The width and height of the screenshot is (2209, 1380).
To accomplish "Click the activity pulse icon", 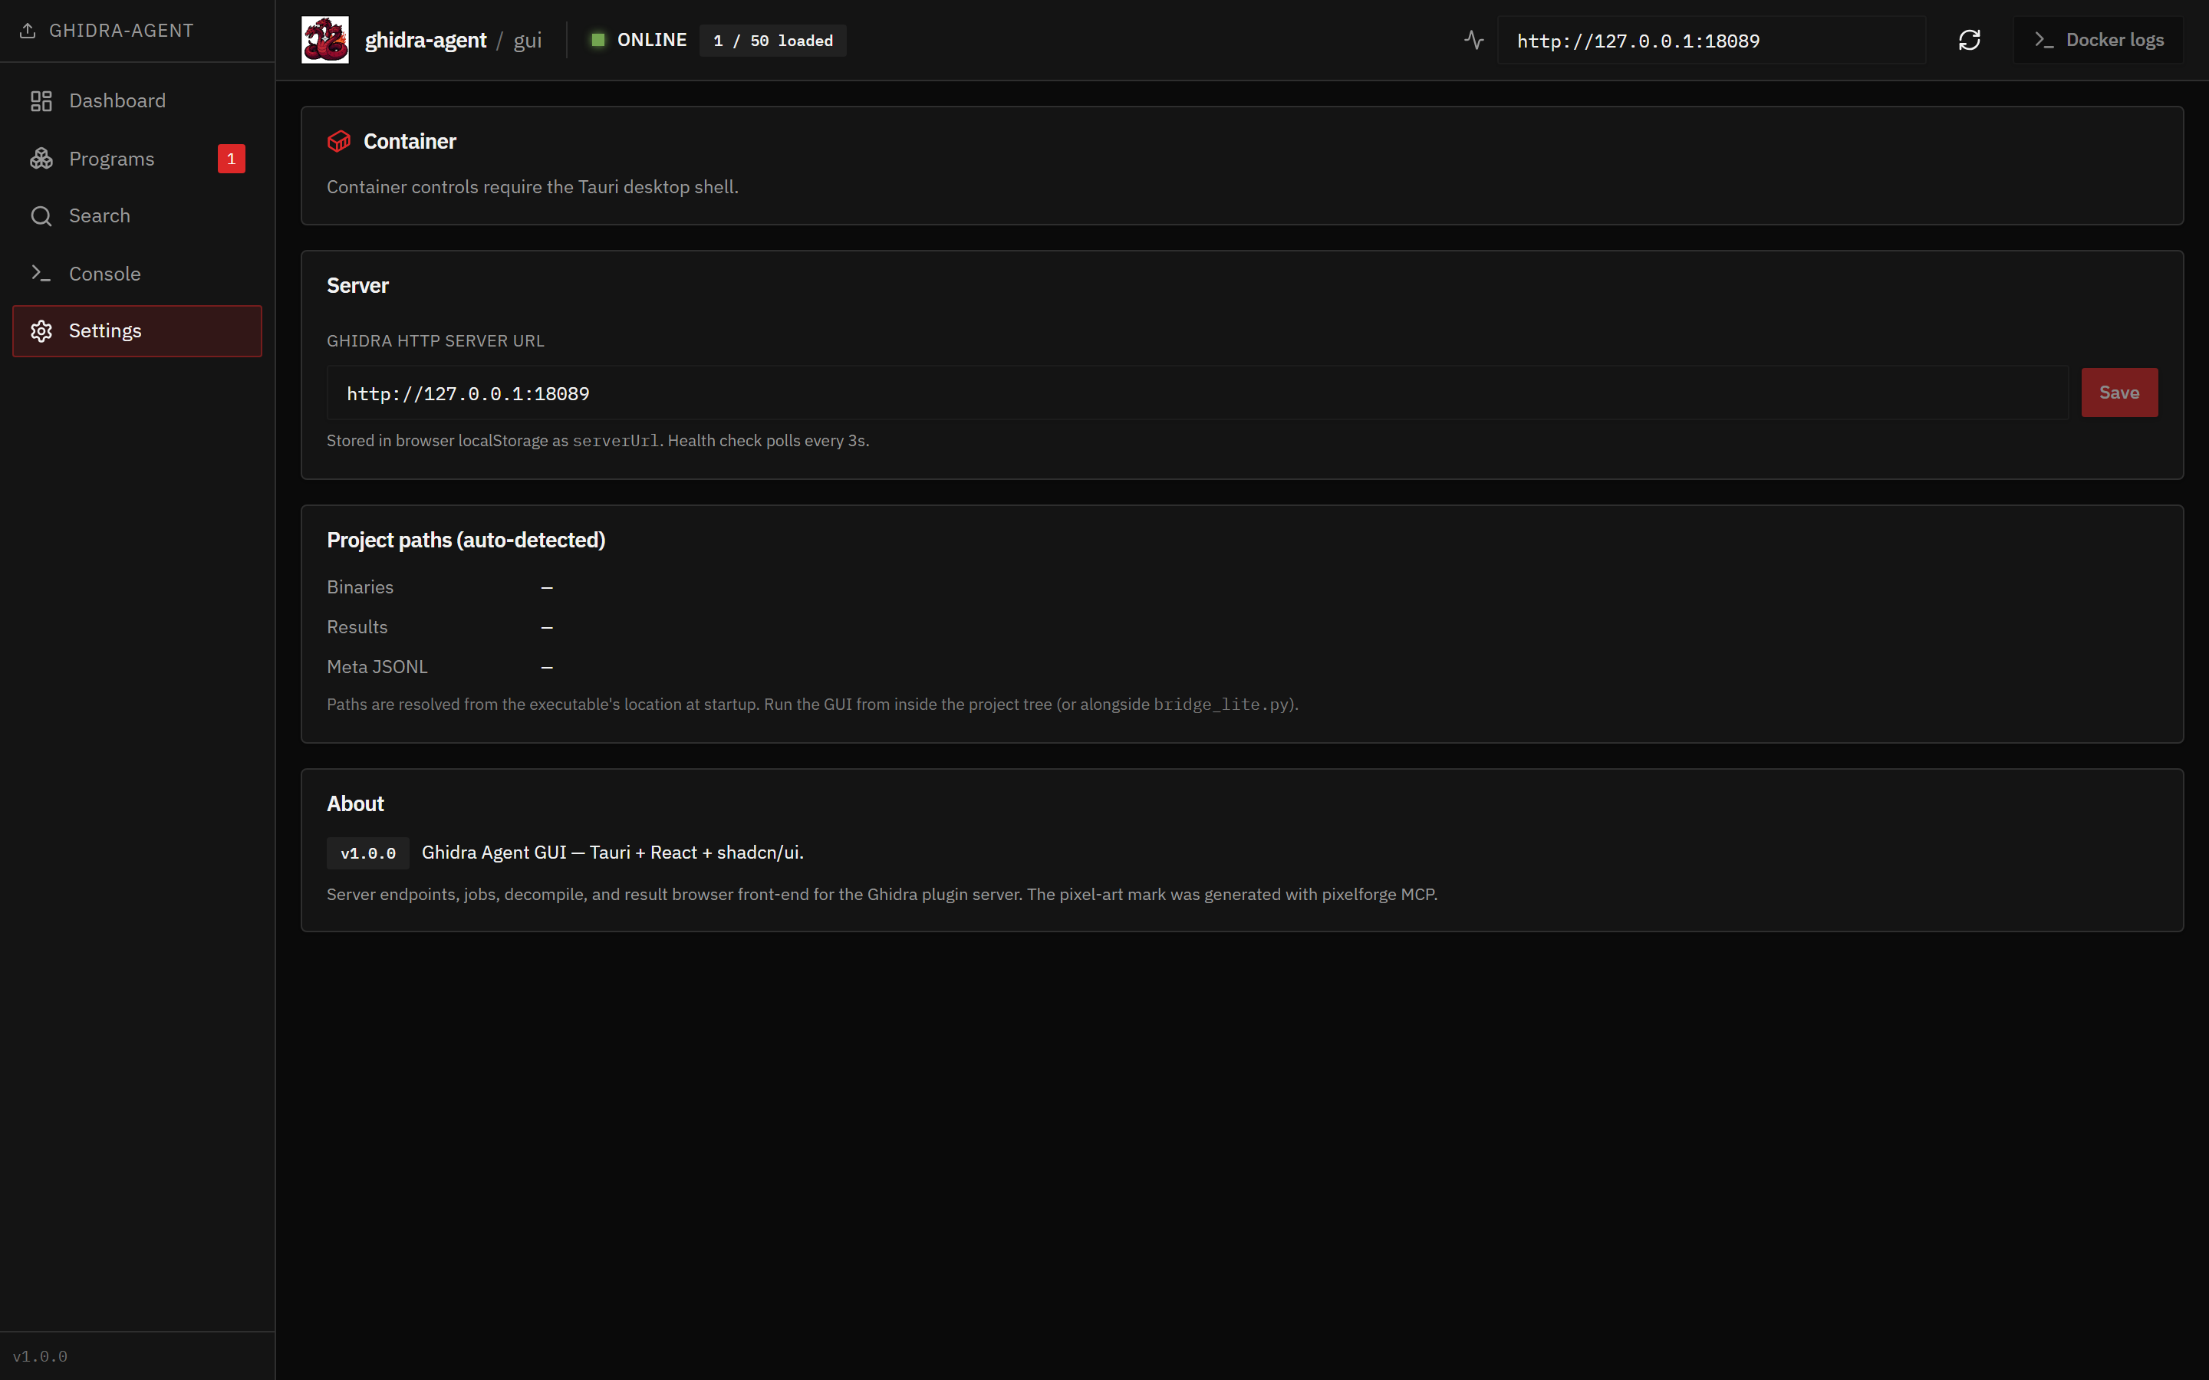I will [x=1473, y=40].
